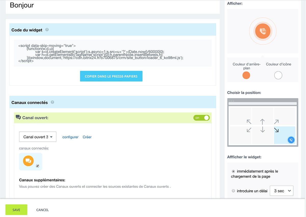
Task: Select the down-left arrow position
Action: (x=249, y=130)
